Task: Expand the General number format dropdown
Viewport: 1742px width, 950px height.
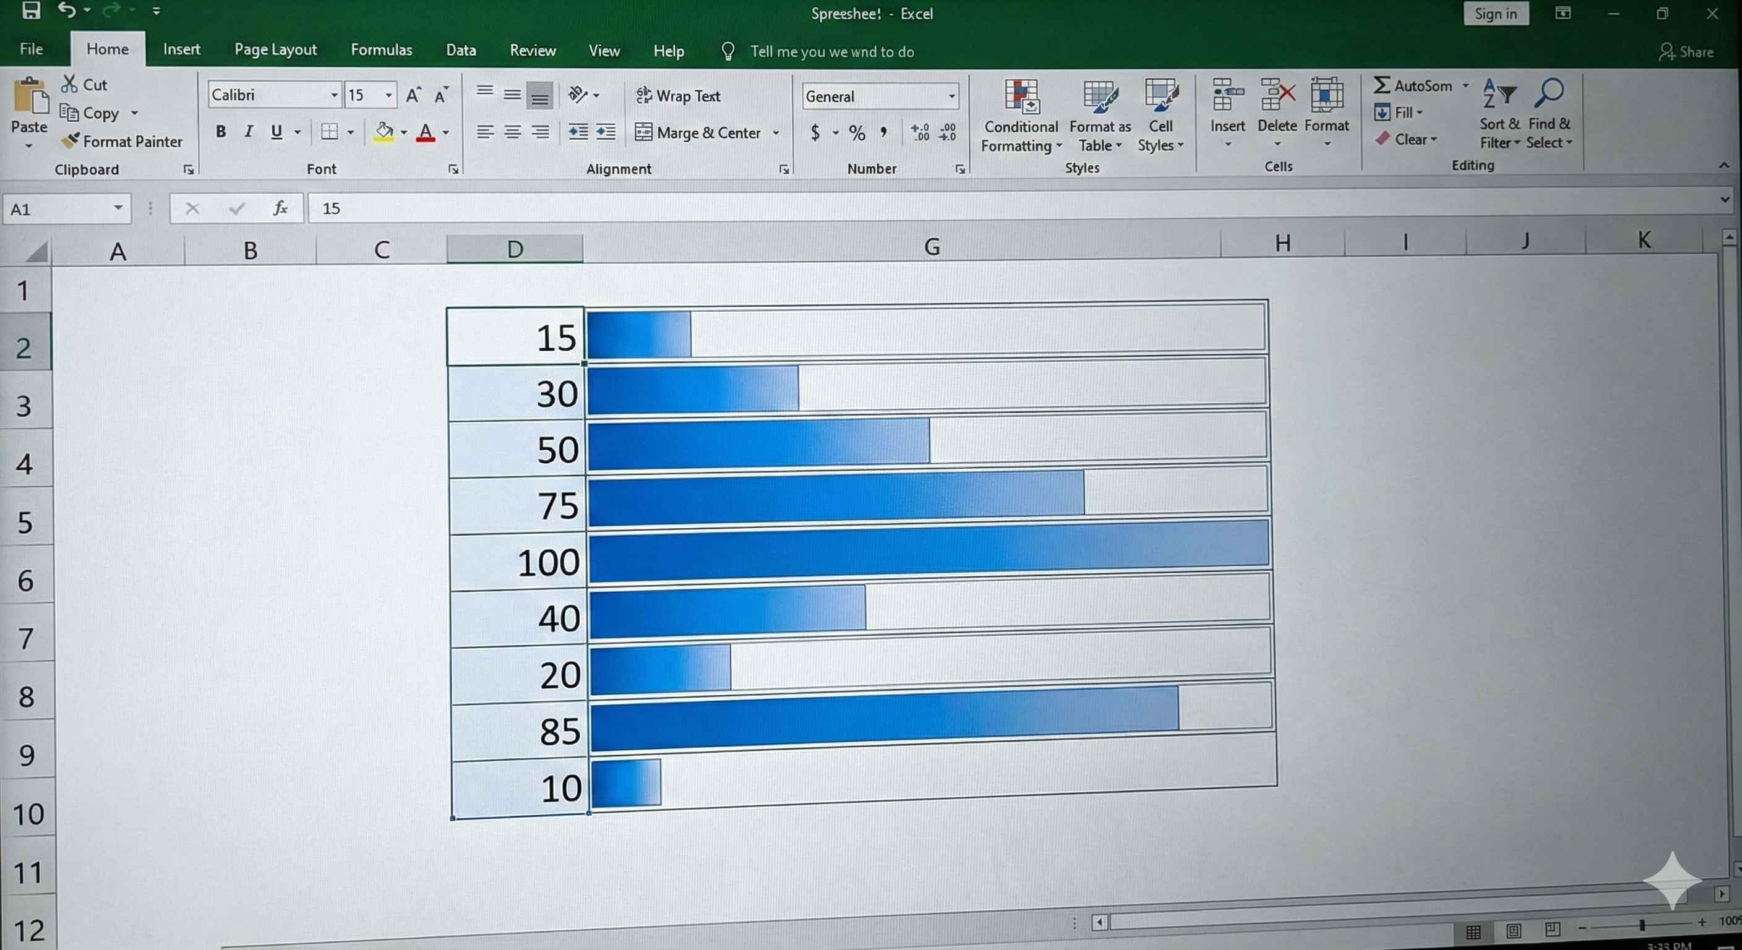Action: 951,96
